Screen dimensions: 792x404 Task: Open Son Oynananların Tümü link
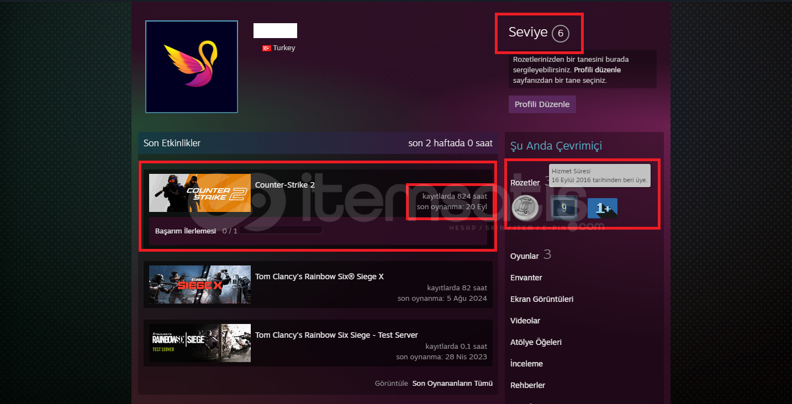pyautogui.click(x=452, y=384)
